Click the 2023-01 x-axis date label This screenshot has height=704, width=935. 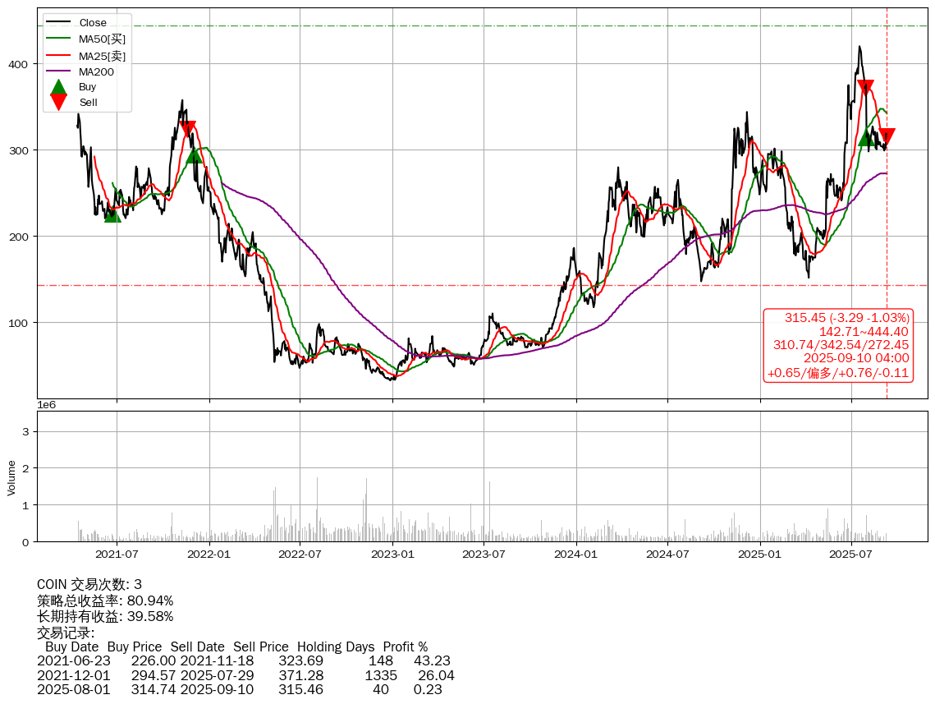coord(393,554)
